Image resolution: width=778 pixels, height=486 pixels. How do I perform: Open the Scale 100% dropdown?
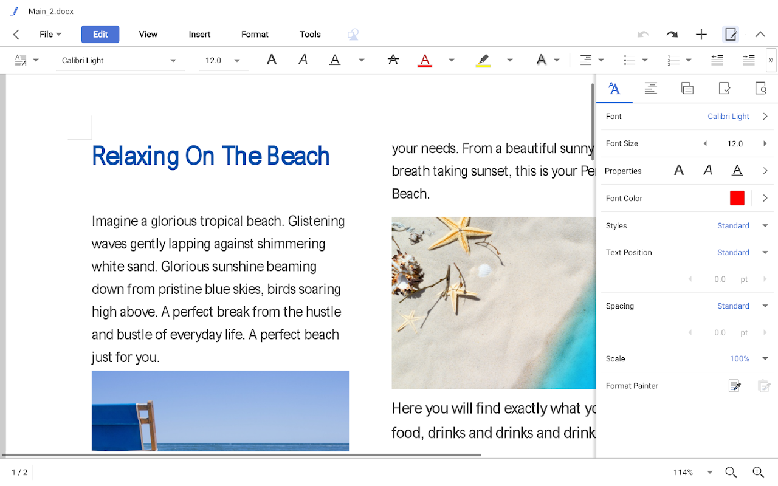click(765, 358)
